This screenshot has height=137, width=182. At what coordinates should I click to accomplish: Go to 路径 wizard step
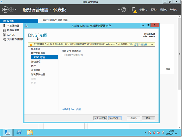click(33, 66)
